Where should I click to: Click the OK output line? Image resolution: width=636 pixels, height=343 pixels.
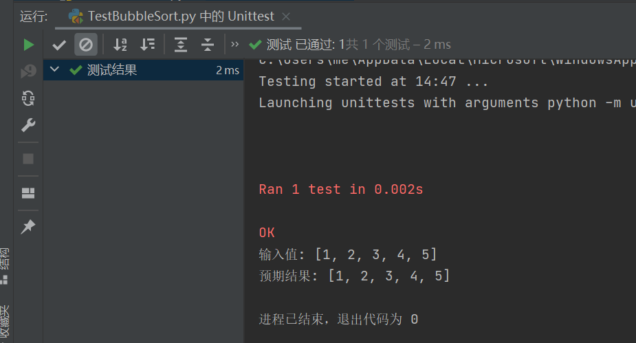click(x=267, y=233)
